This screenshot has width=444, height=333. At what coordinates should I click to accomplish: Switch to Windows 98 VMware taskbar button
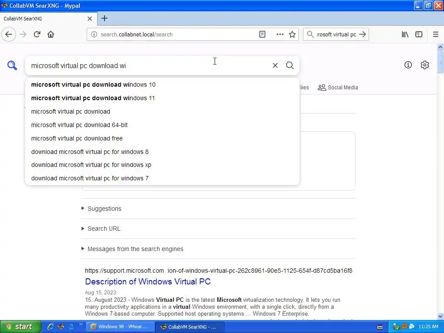(x=120, y=327)
